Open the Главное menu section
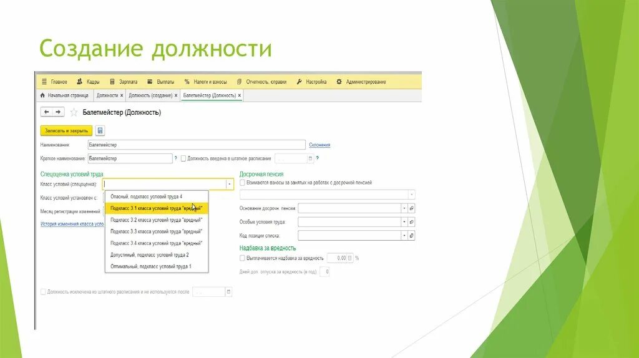Screen dimensions: 639x358 click(59, 82)
